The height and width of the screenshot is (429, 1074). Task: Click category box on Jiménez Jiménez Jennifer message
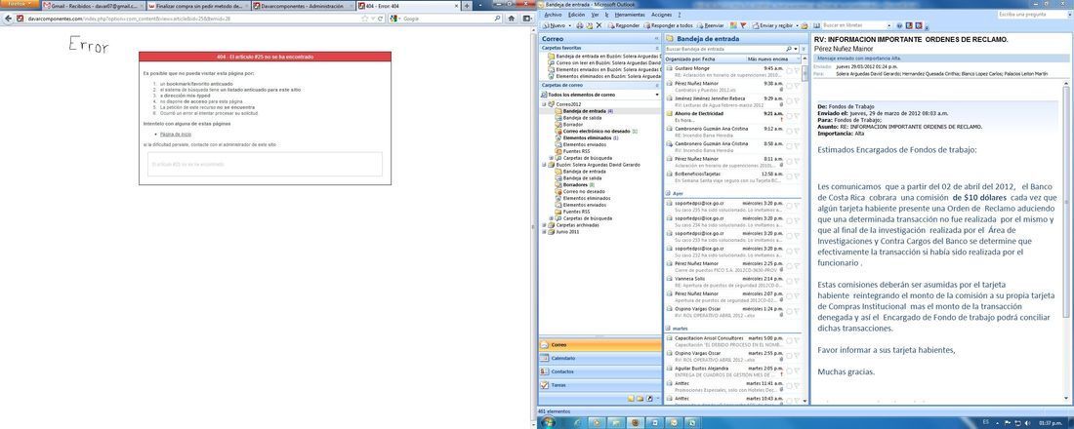pos(789,98)
